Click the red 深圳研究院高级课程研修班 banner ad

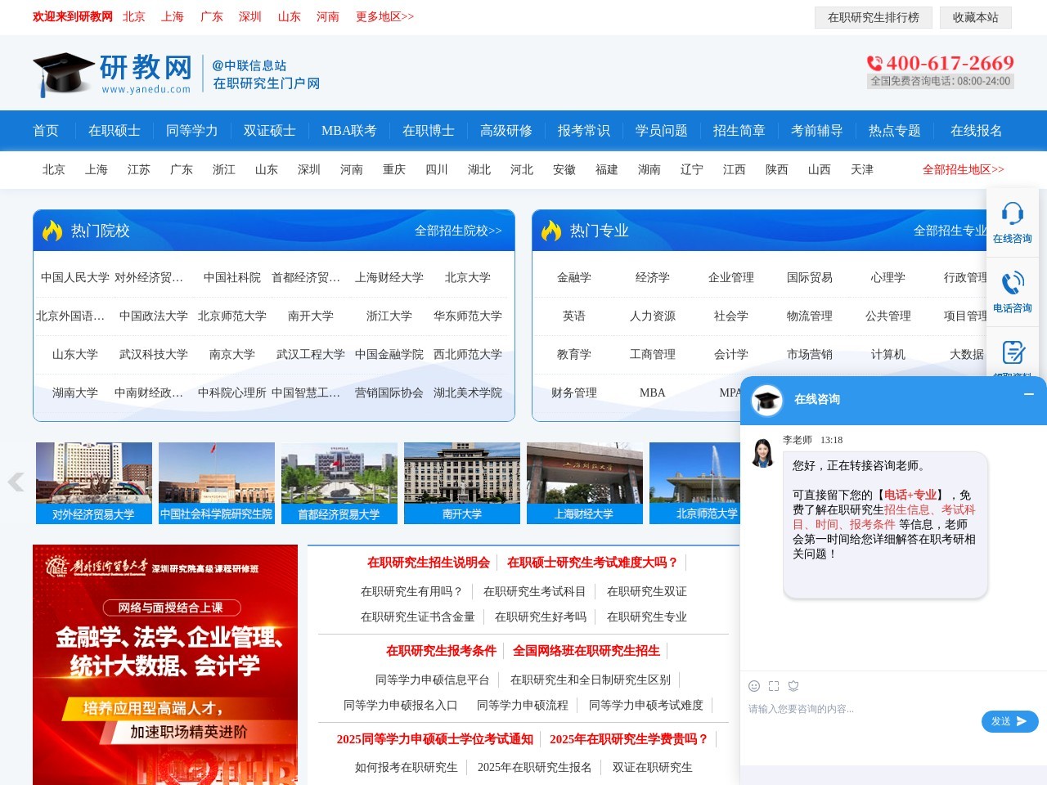165,665
